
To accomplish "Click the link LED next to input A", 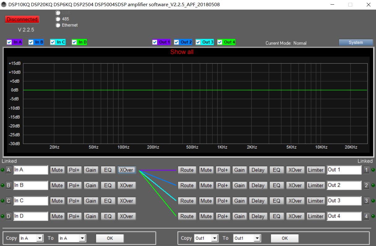I will click(2, 170).
